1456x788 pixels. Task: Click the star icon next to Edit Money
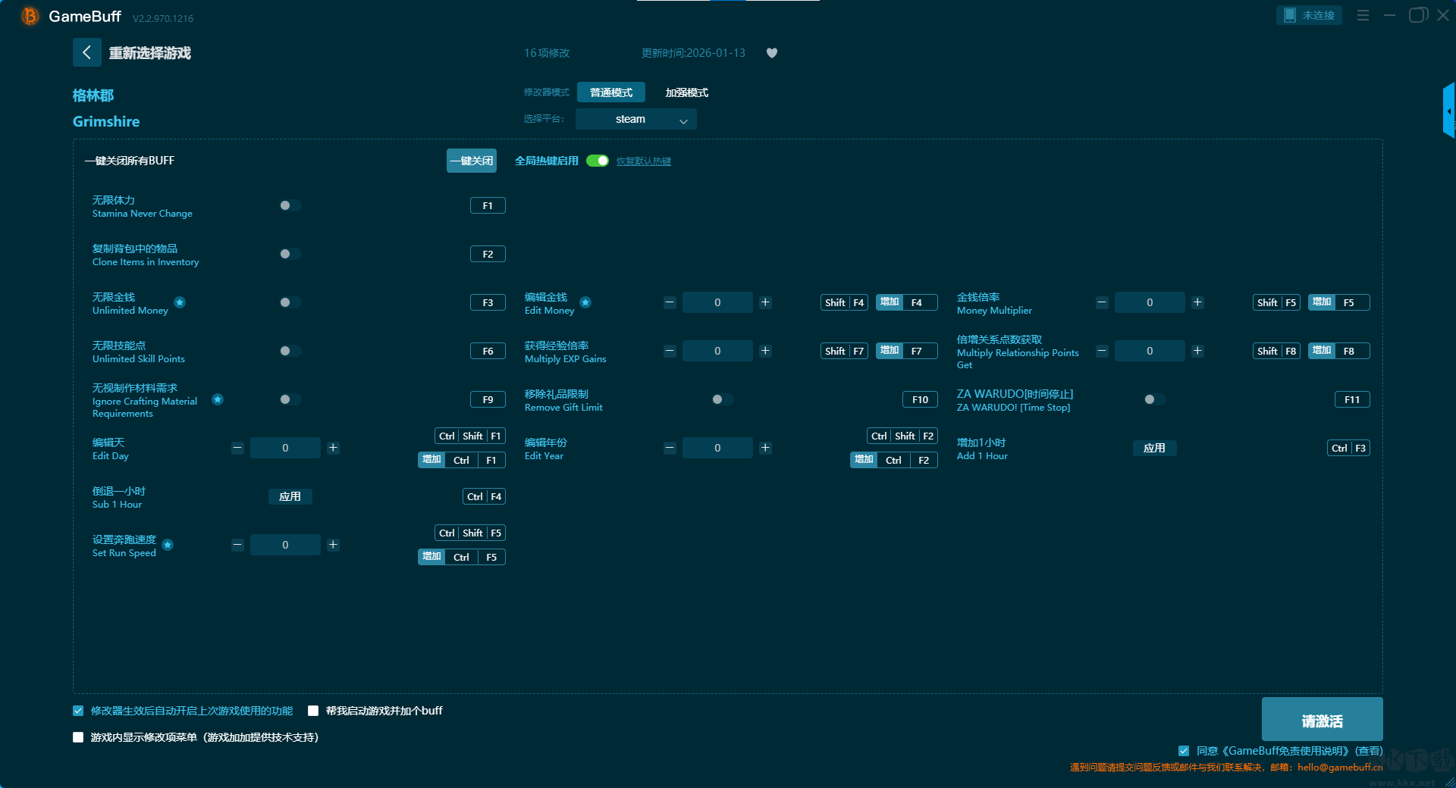(x=585, y=302)
